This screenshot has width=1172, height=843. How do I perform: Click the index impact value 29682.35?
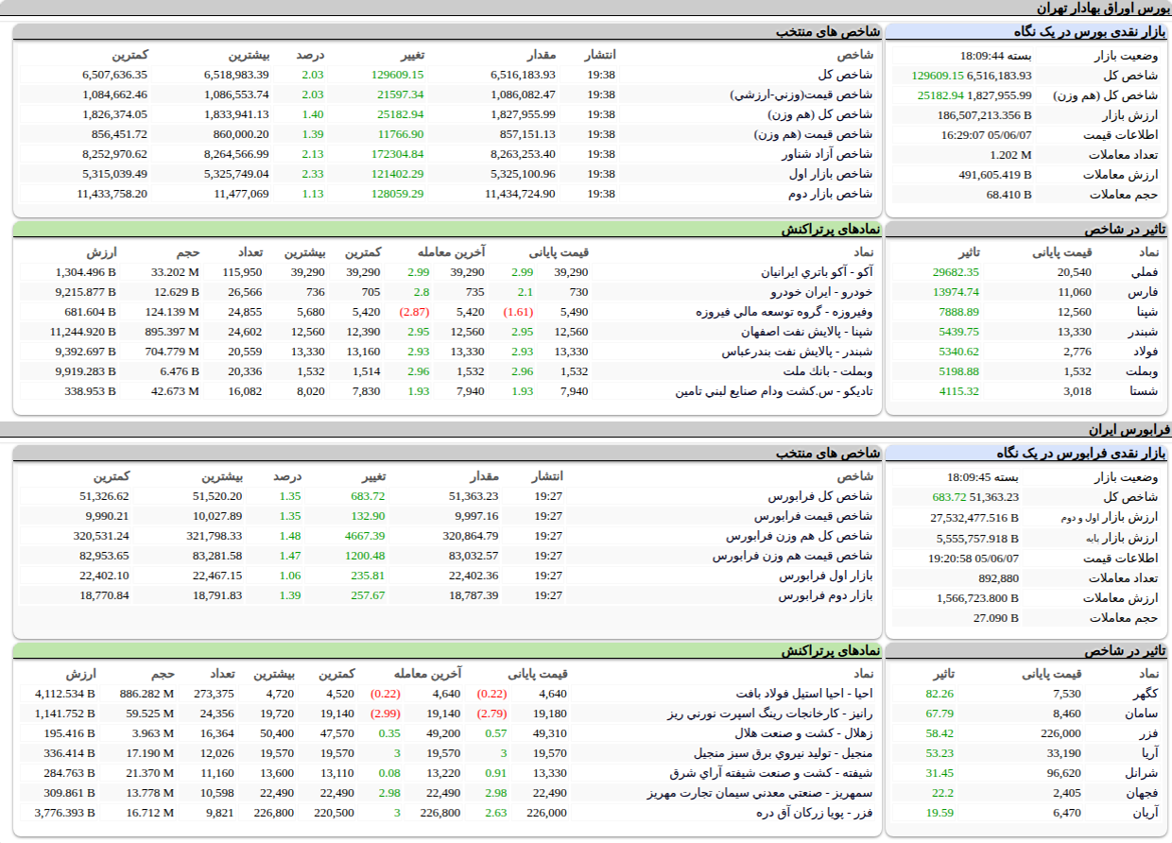coord(956,272)
